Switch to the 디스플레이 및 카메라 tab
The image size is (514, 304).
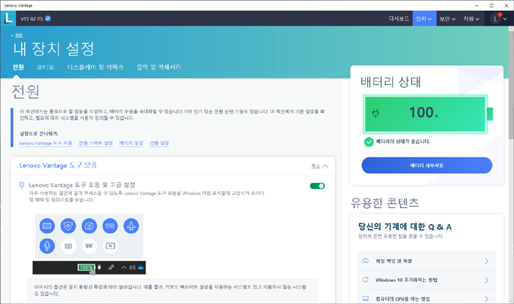[95, 67]
